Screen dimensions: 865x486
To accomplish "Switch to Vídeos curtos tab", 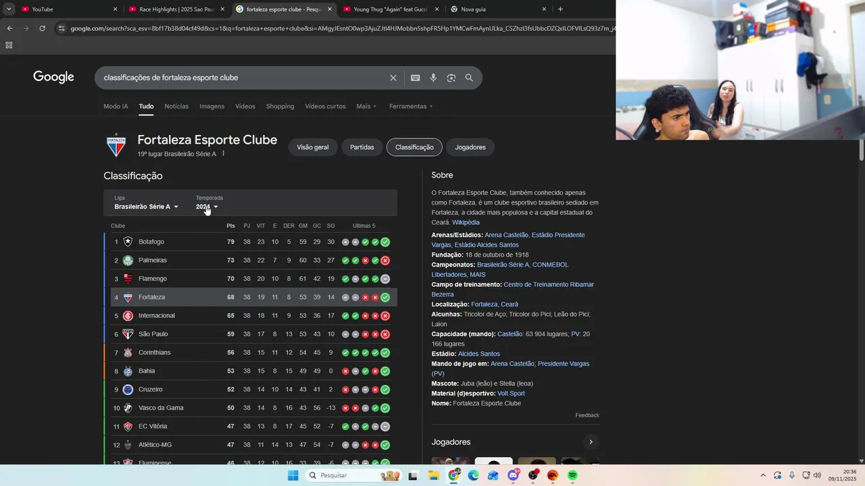I will click(x=325, y=107).
